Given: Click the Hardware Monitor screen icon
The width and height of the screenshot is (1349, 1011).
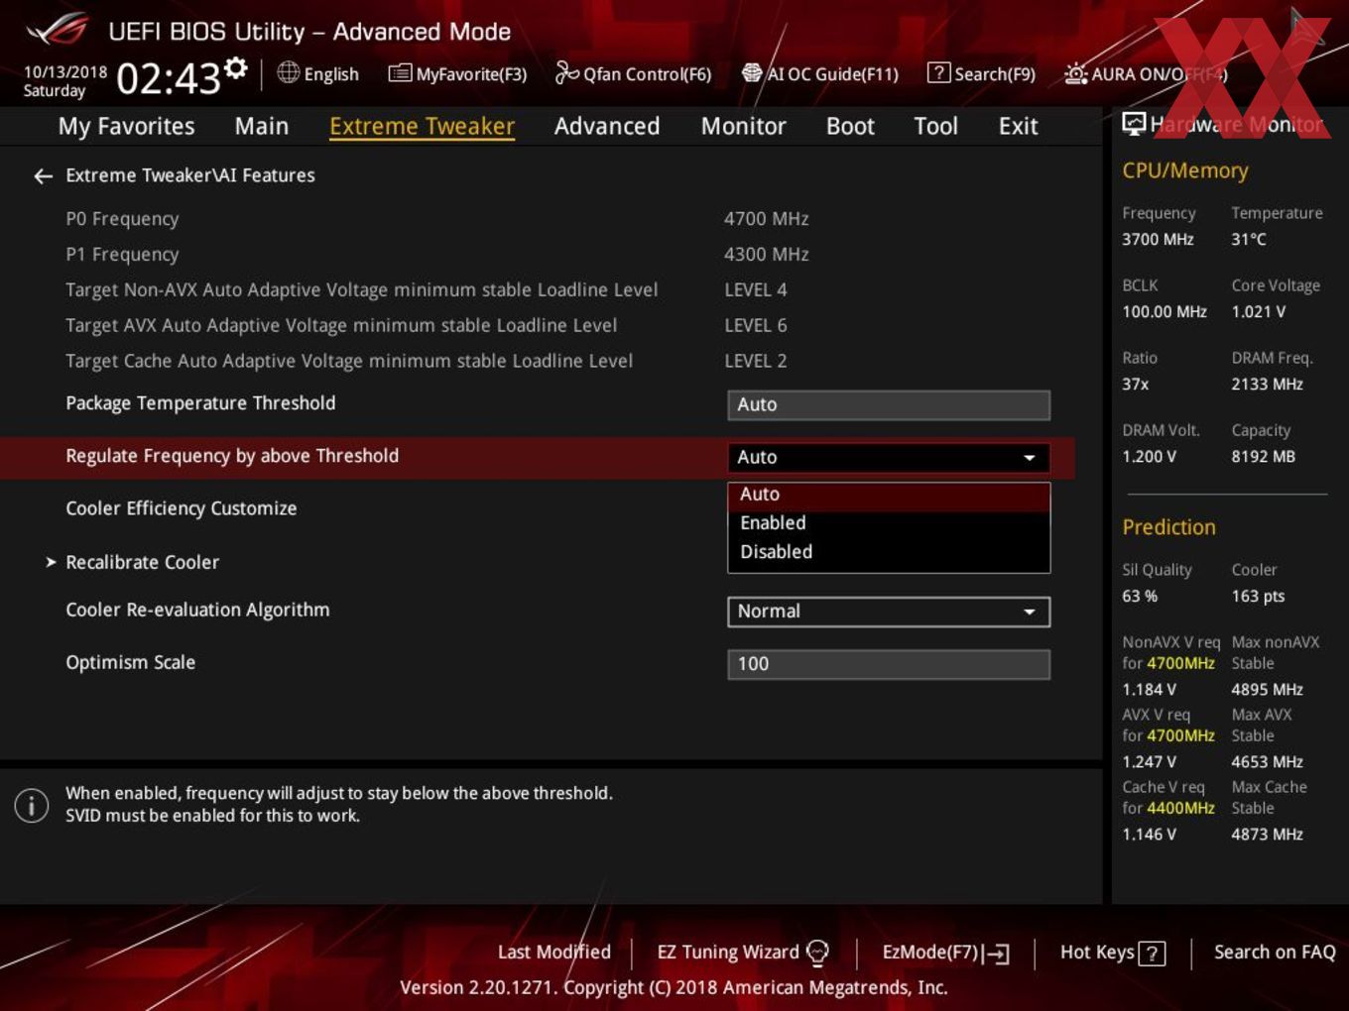Looking at the screenshot, I should click(1134, 124).
